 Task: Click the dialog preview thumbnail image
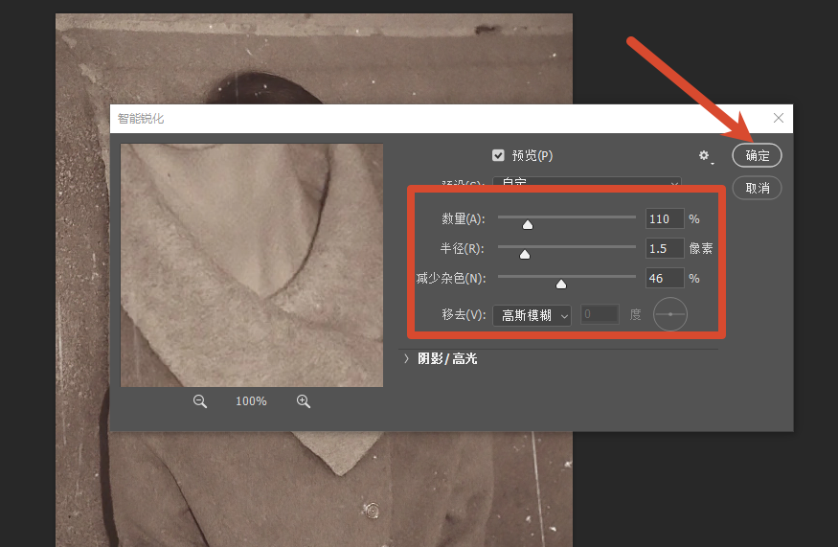252,265
